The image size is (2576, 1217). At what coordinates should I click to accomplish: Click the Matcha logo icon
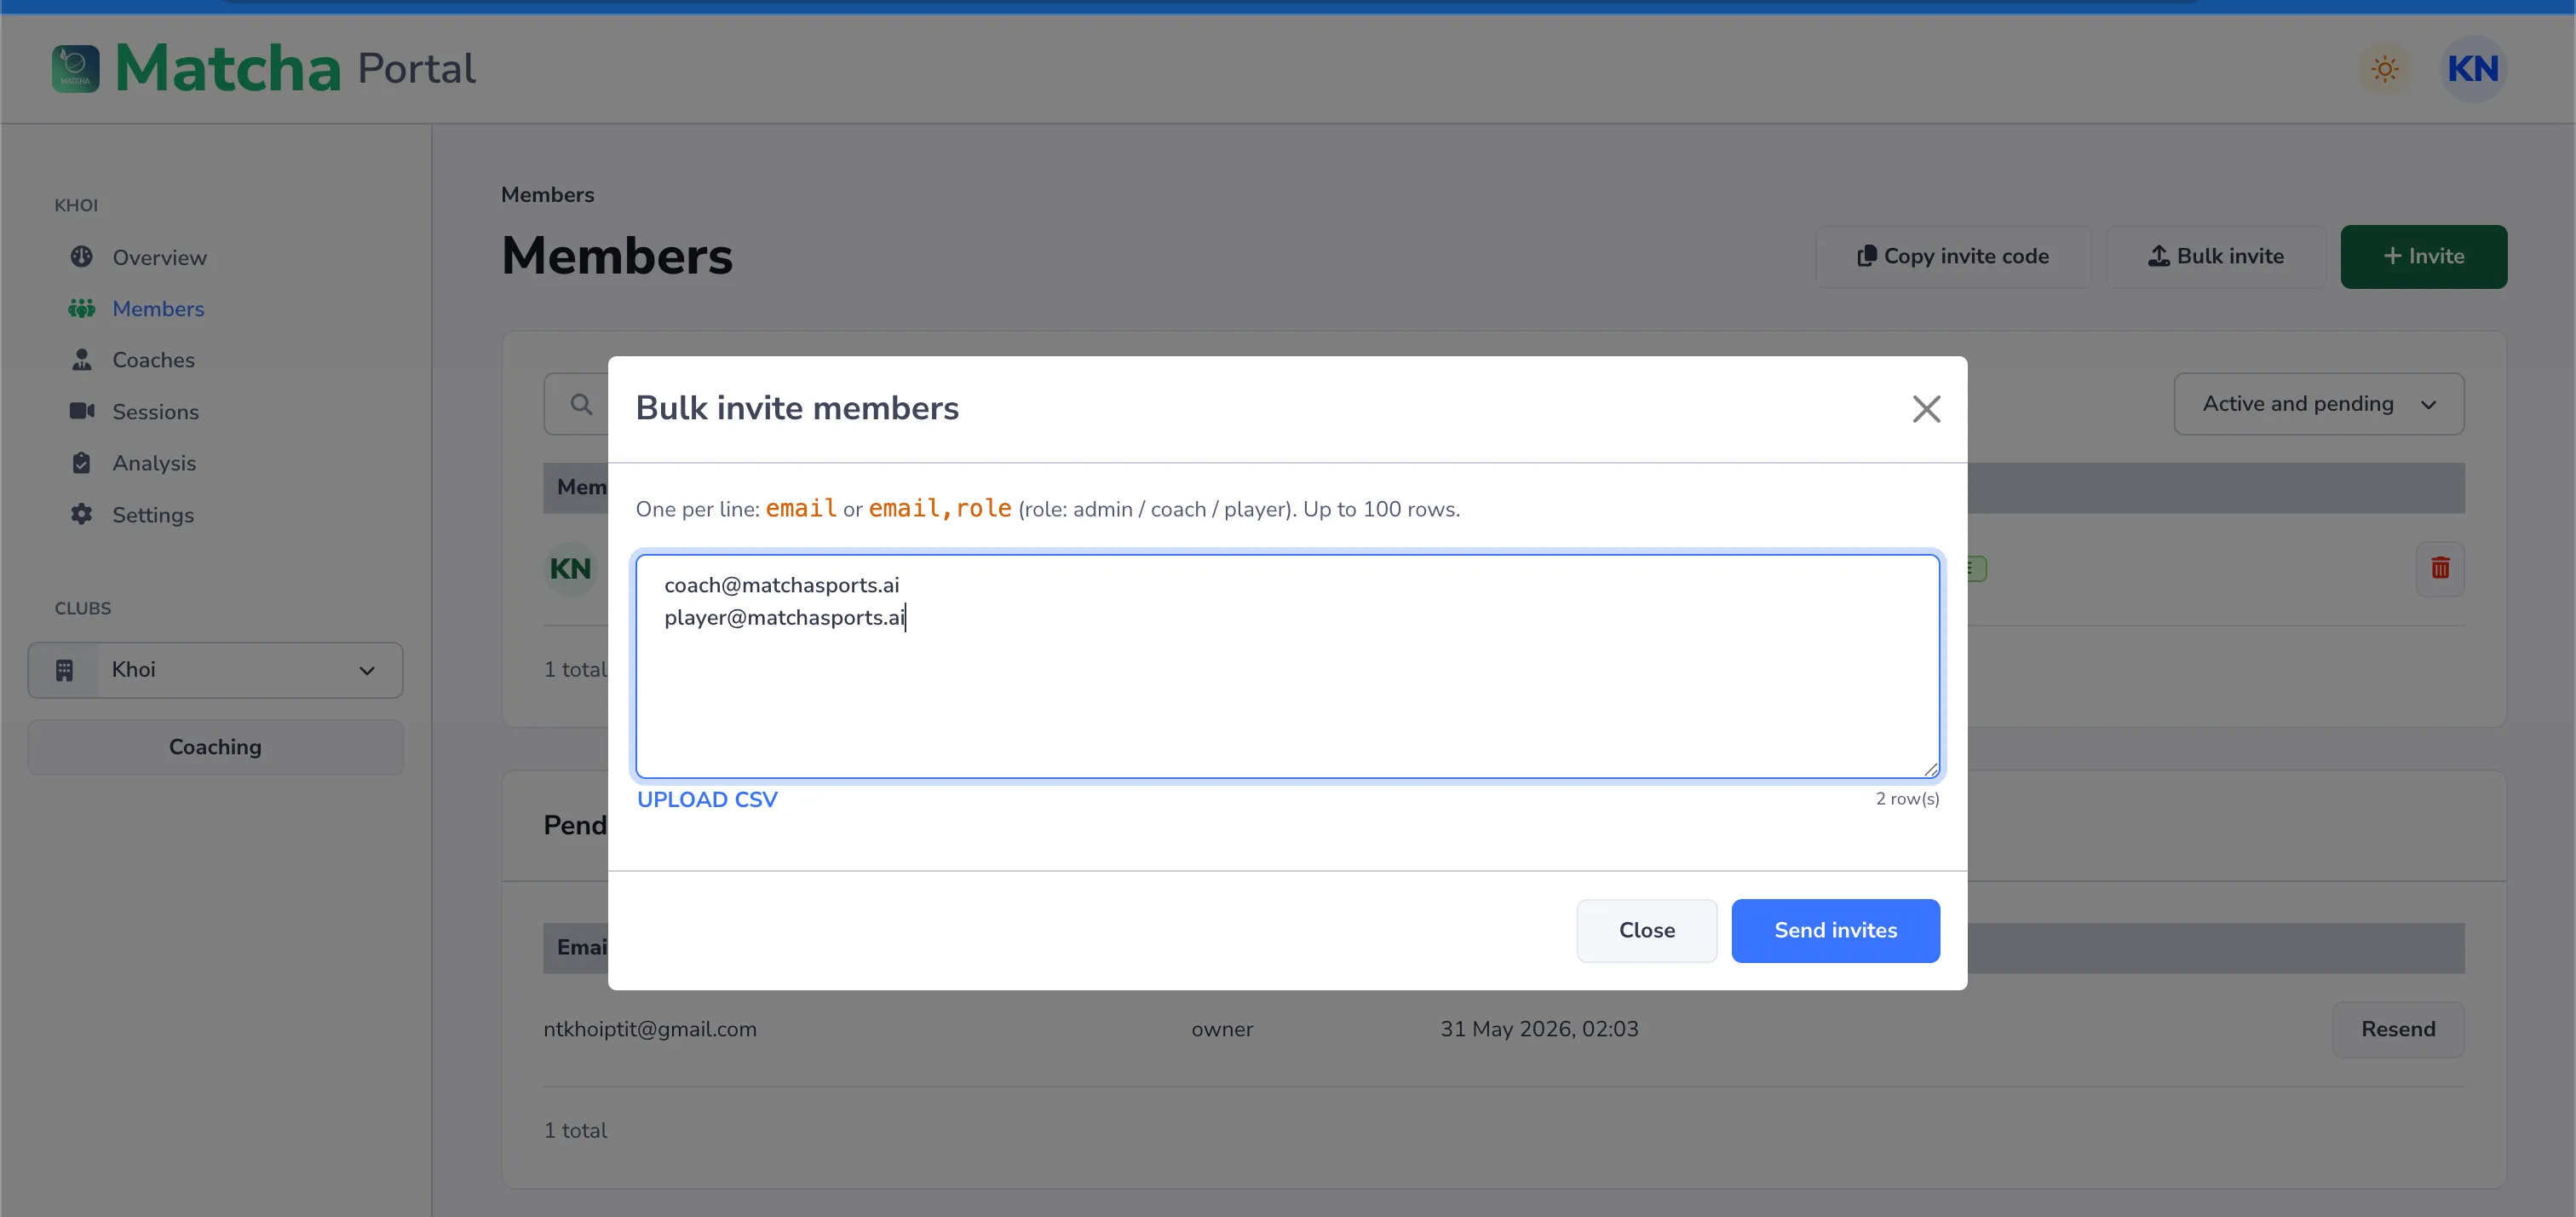point(76,69)
